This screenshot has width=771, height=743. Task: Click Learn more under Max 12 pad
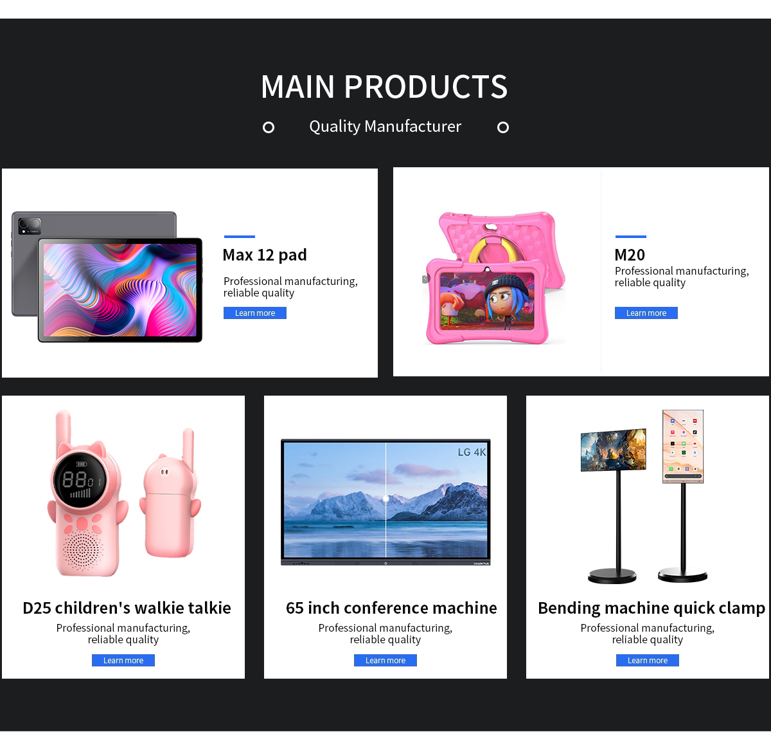pyautogui.click(x=255, y=313)
